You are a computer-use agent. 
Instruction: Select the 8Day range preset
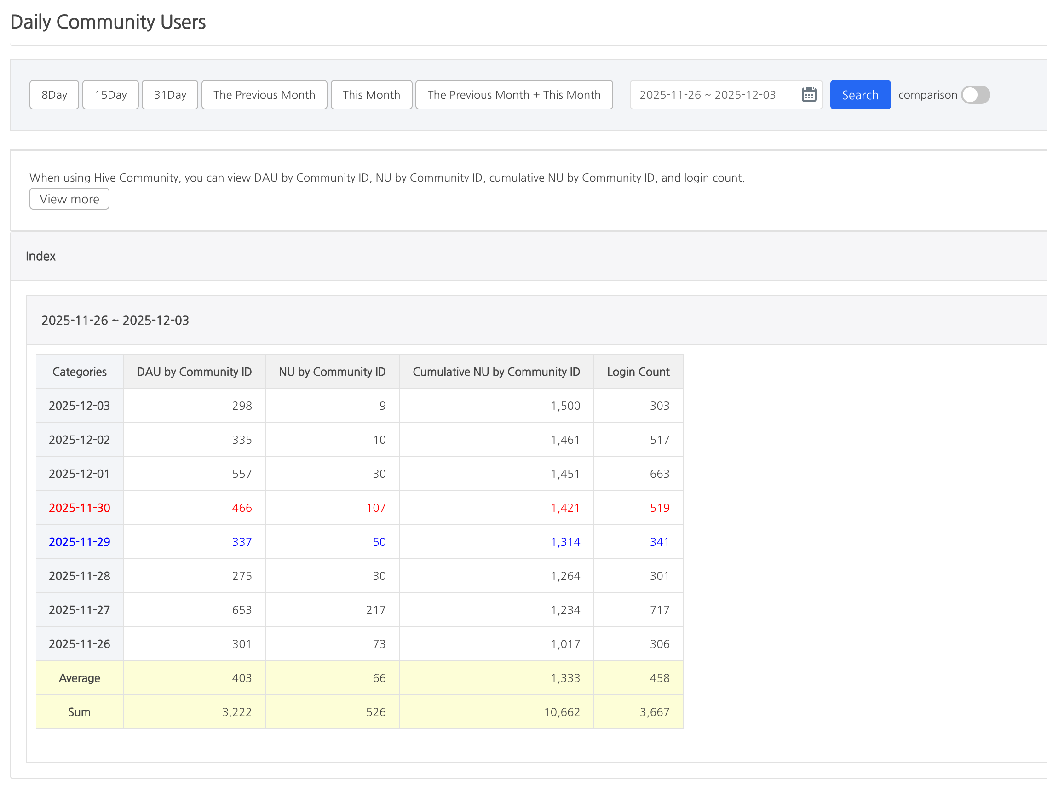pos(54,95)
